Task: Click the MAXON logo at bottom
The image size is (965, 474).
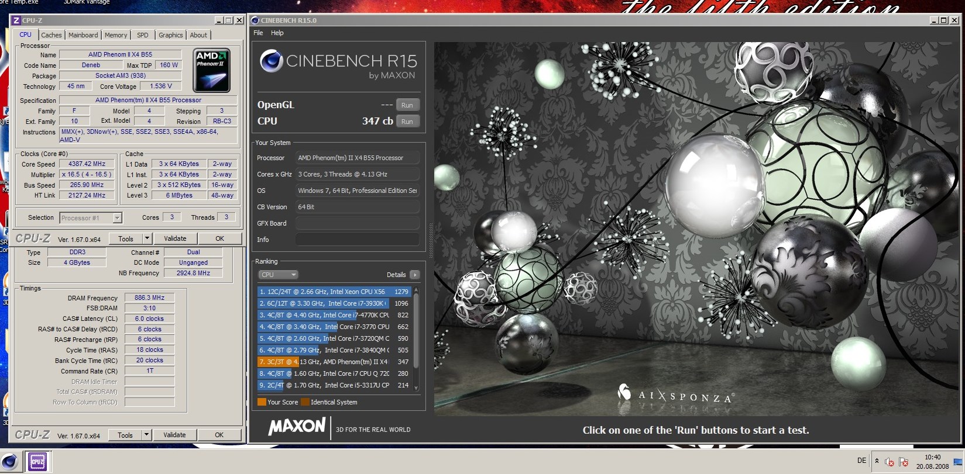Action: coord(297,427)
